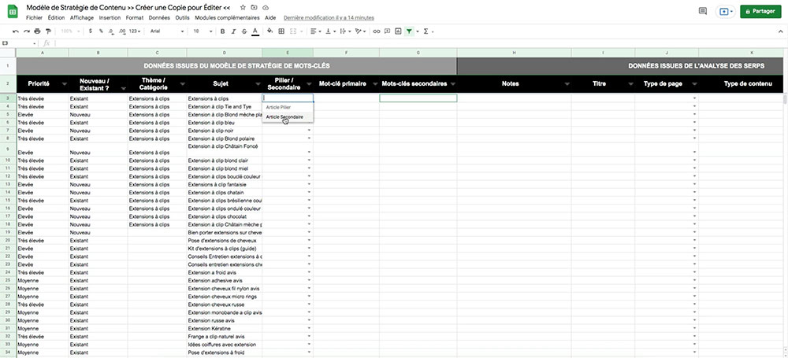Open the text color picker
The height and width of the screenshot is (358, 788).
(x=255, y=31)
